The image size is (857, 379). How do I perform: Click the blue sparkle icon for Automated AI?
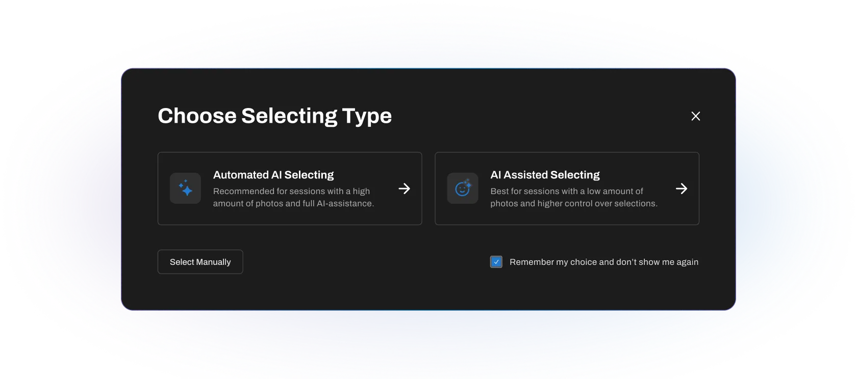tap(185, 188)
